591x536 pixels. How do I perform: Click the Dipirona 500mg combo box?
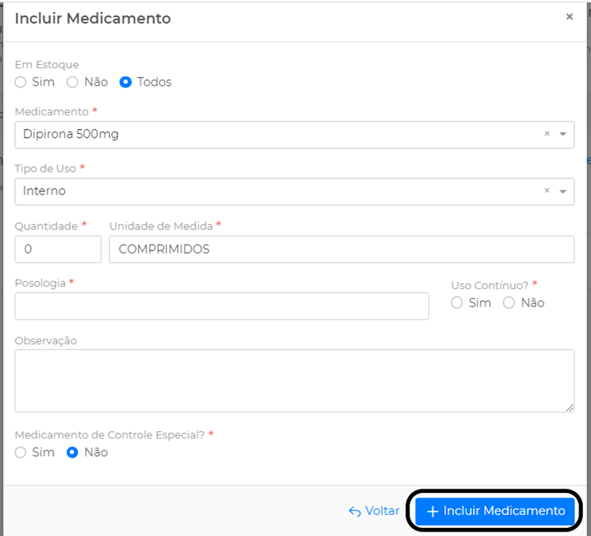click(277, 135)
